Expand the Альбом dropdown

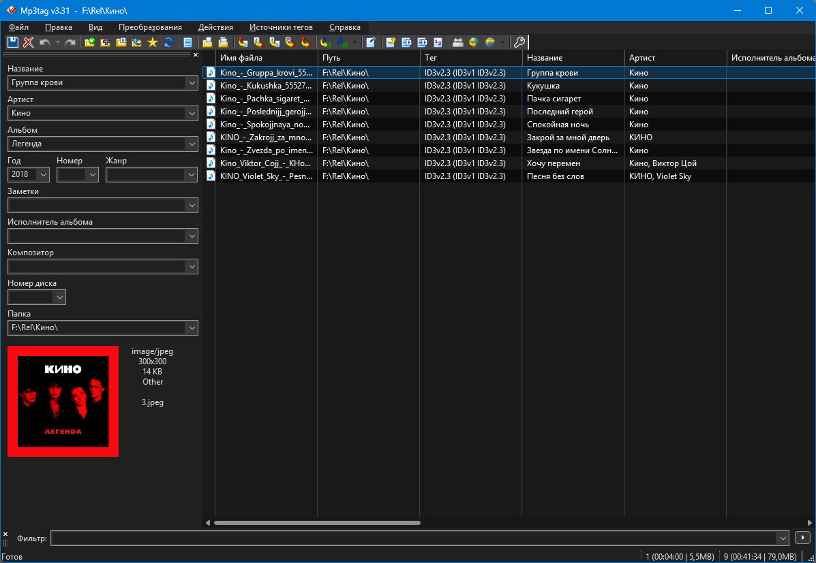point(192,144)
